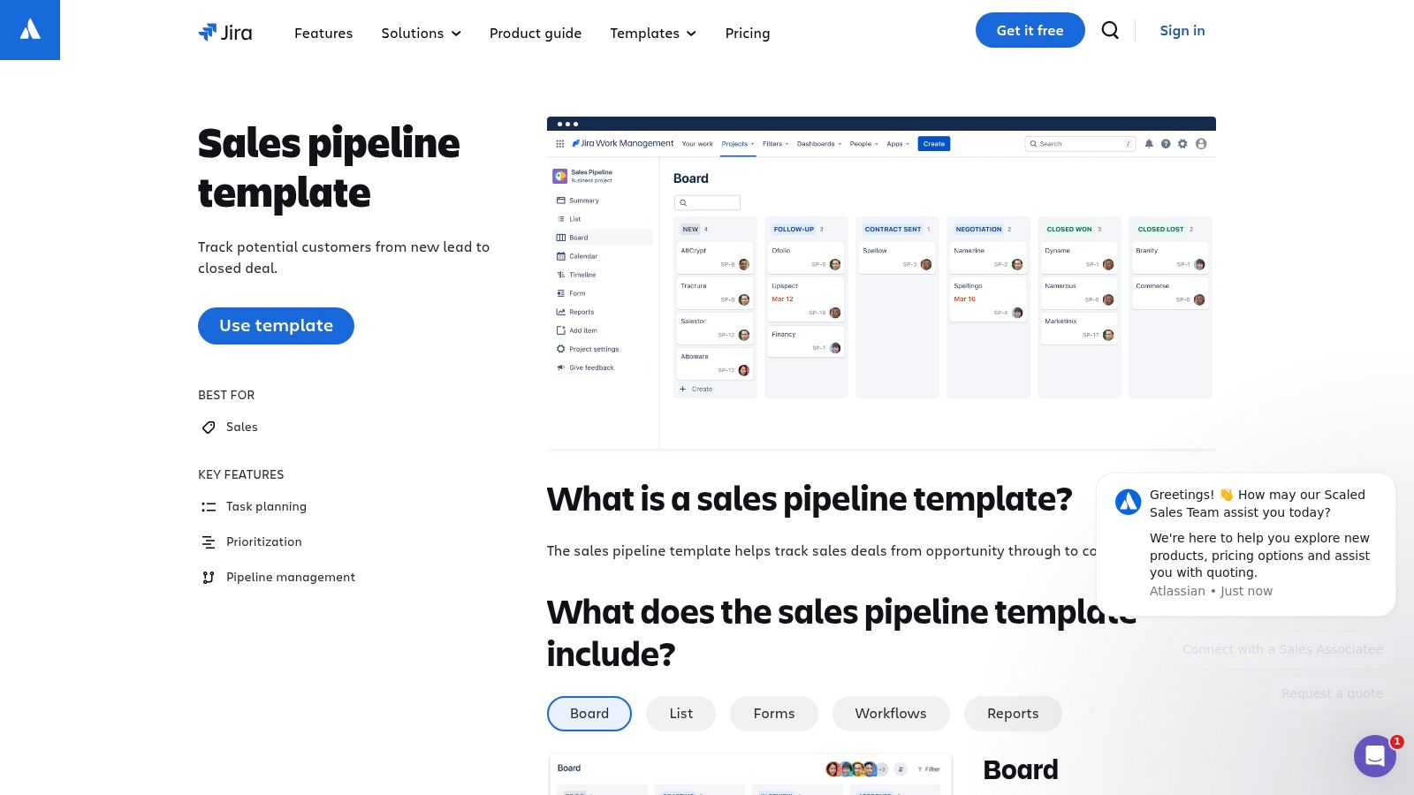Click the Task planning list icon
Image resolution: width=1414 pixels, height=795 pixels.
(209, 507)
